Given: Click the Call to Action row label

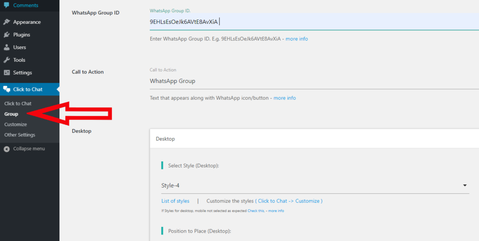Looking at the screenshot, I should [87, 72].
